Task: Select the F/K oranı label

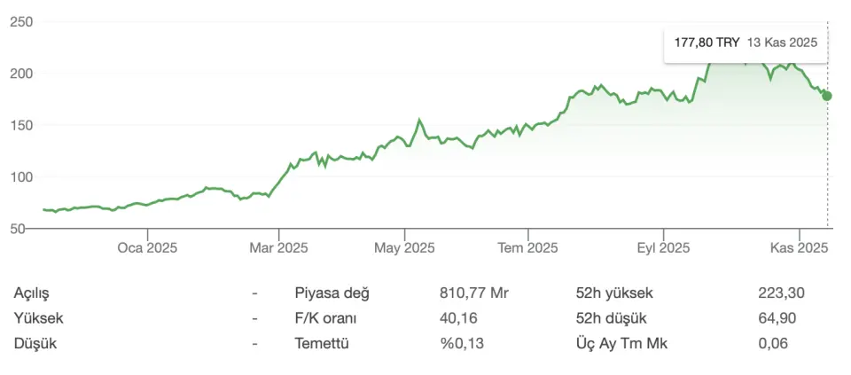Action: [327, 318]
